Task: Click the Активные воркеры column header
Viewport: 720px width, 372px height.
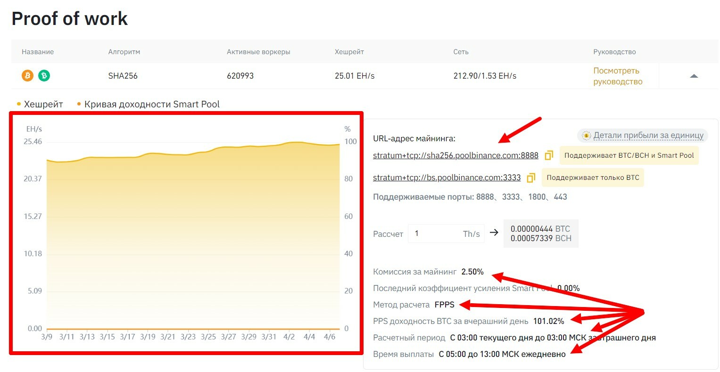Action: pos(258,52)
